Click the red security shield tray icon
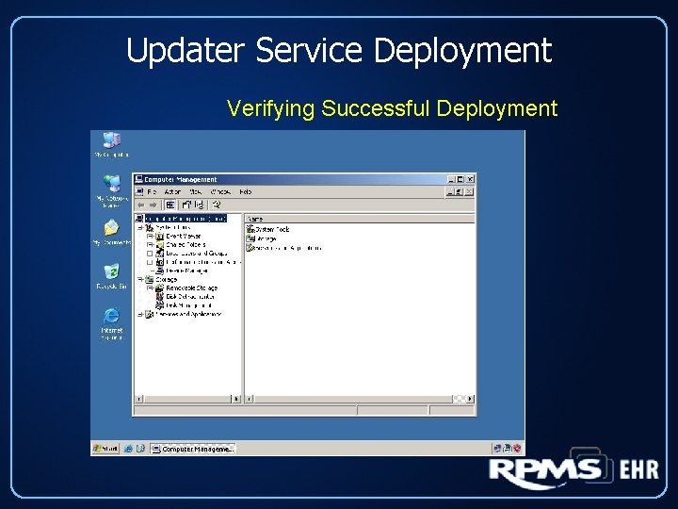The width and height of the screenshot is (678, 509). click(x=517, y=449)
